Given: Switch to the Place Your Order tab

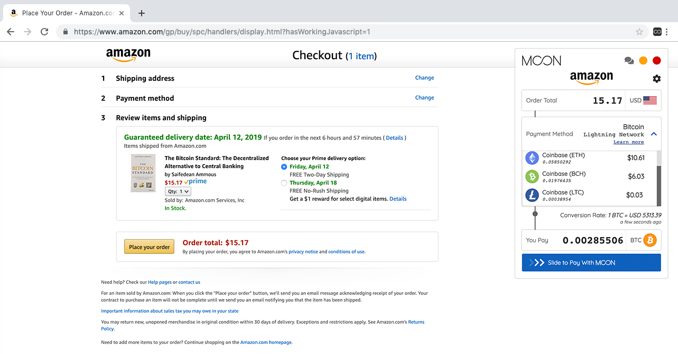Looking at the screenshot, I should [x=62, y=13].
